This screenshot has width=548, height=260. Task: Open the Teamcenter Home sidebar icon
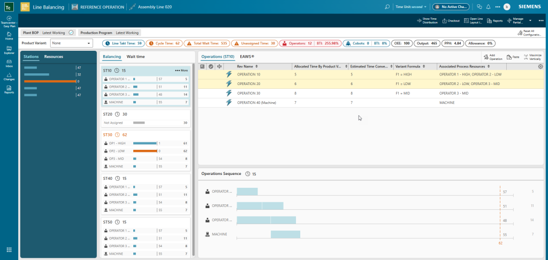(x=9, y=36)
